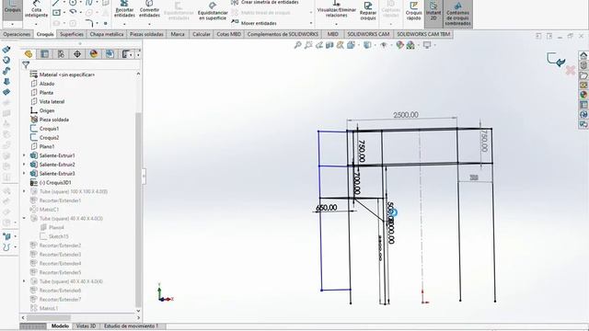Open Recortar entidades dropdown arrow
The width and height of the screenshot is (589, 331).
[124, 24]
